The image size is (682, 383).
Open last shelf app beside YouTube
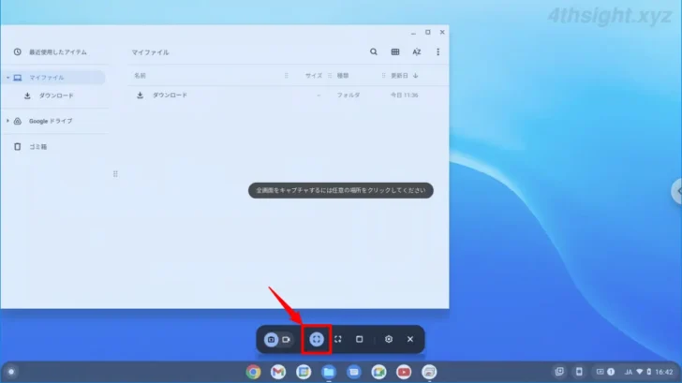429,372
